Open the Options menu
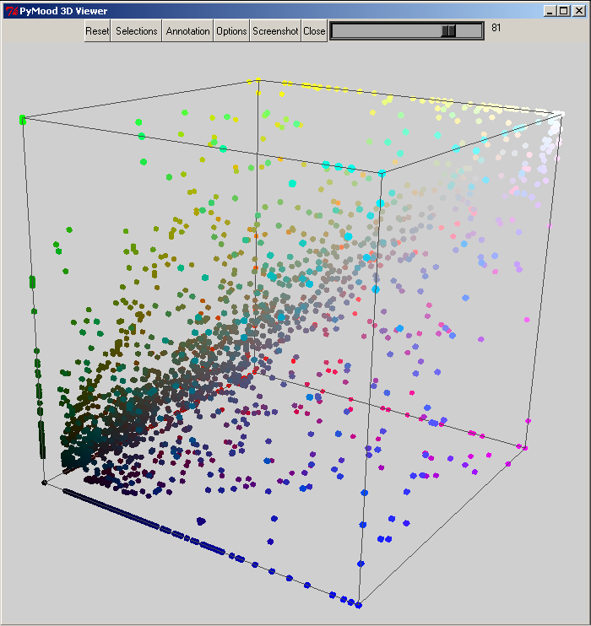 coord(231,30)
